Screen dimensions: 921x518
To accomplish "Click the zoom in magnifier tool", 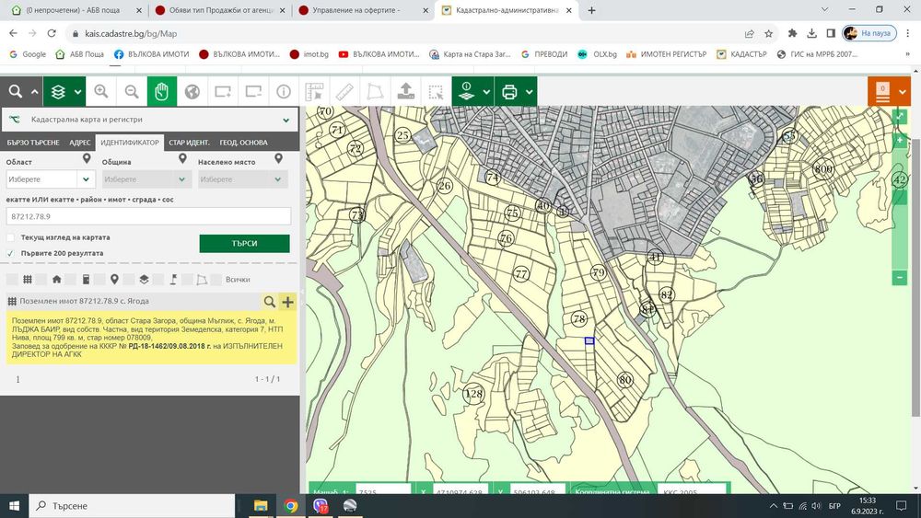I will pos(101,91).
